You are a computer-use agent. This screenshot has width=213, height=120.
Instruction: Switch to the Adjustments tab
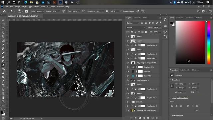pyautogui.click(x=185, y=70)
